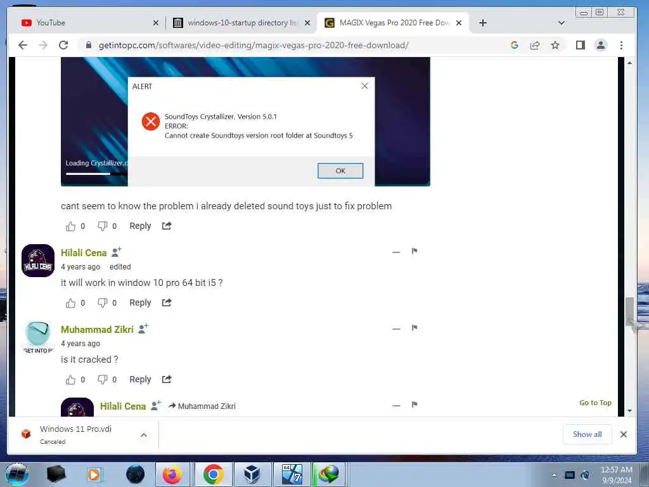649x487 pixels.
Task: Reply to the 'is it cracked' comment
Action: coord(140,379)
